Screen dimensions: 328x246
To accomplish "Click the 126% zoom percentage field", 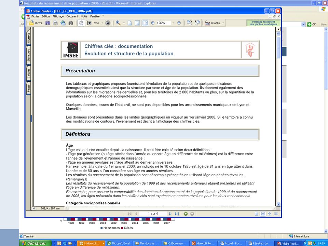I will tap(164, 23).
